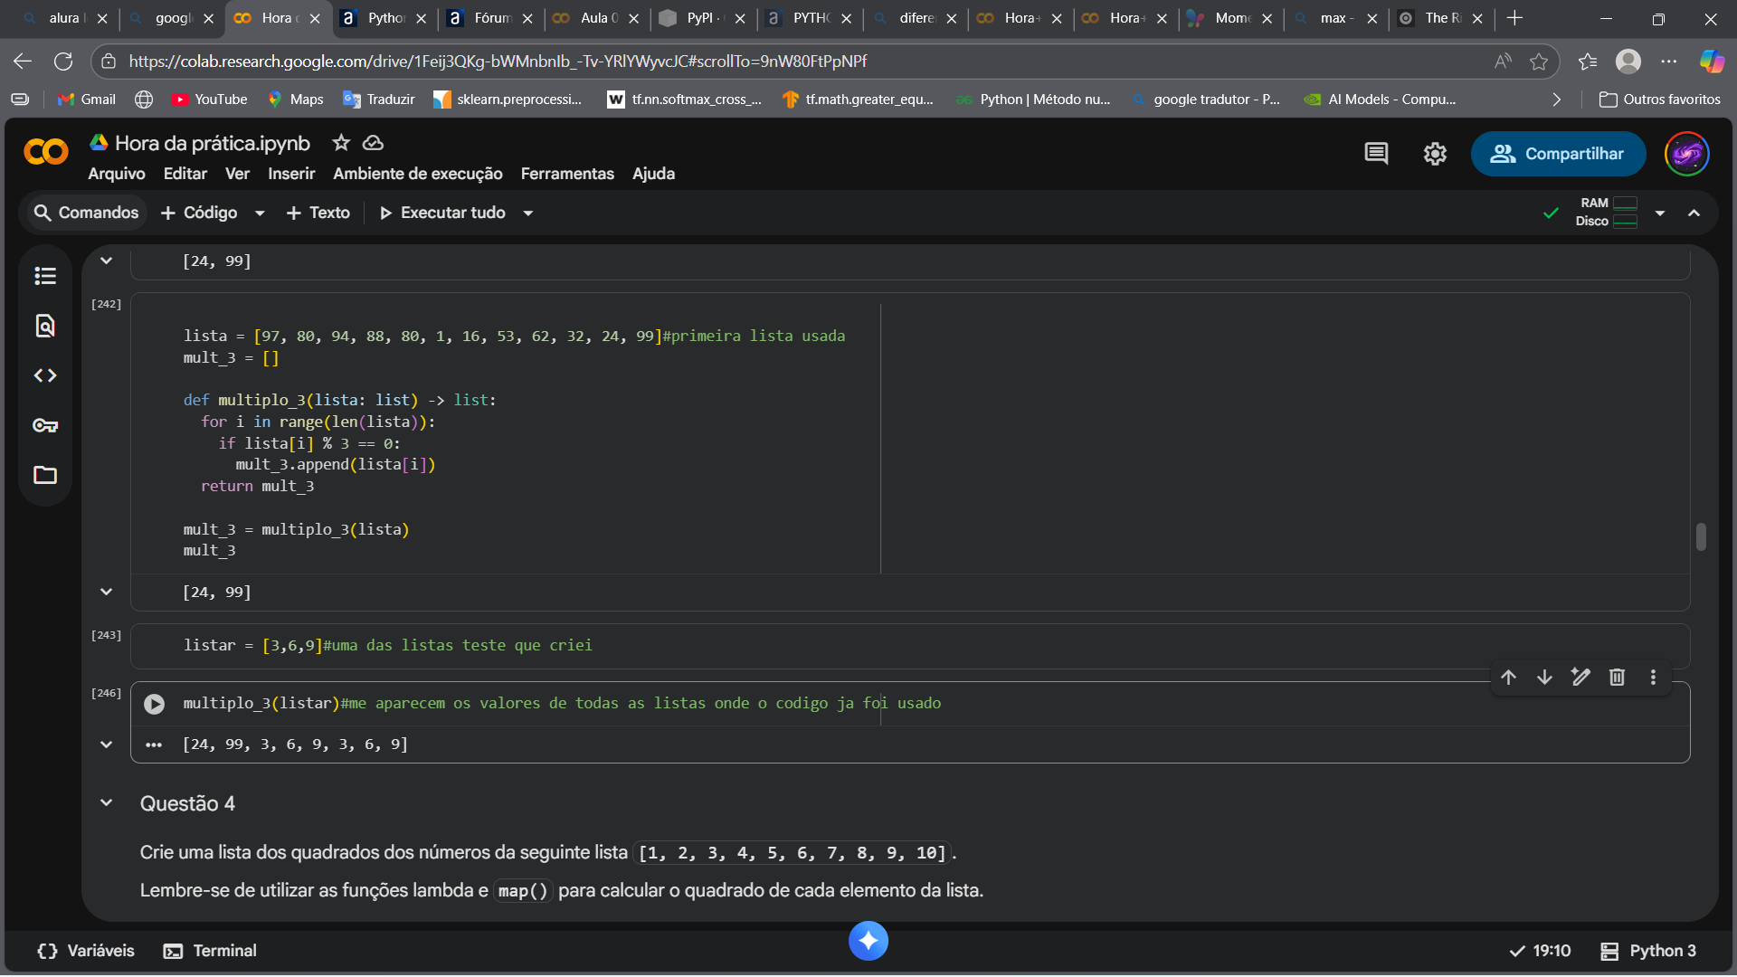Open code snippets sidebar icon
The image size is (1737, 977).
coord(45,375)
